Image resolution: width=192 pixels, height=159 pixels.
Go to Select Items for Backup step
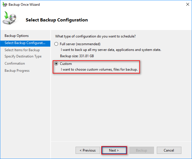point(22,50)
